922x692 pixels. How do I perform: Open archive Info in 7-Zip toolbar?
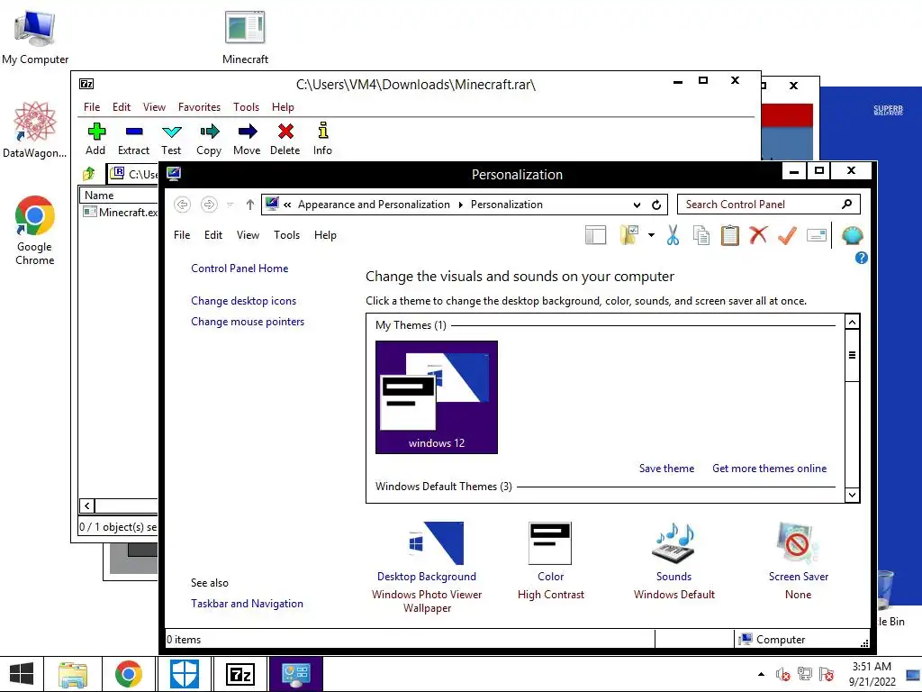click(322, 139)
